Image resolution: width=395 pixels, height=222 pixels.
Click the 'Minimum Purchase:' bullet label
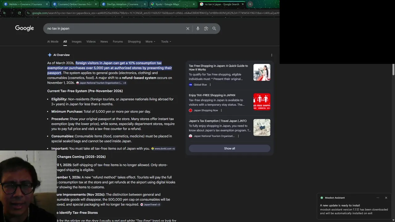tap(67, 112)
